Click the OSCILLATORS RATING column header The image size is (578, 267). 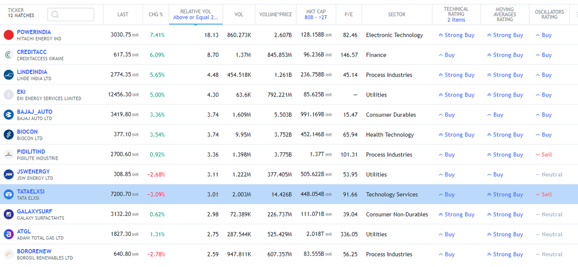pyautogui.click(x=549, y=14)
